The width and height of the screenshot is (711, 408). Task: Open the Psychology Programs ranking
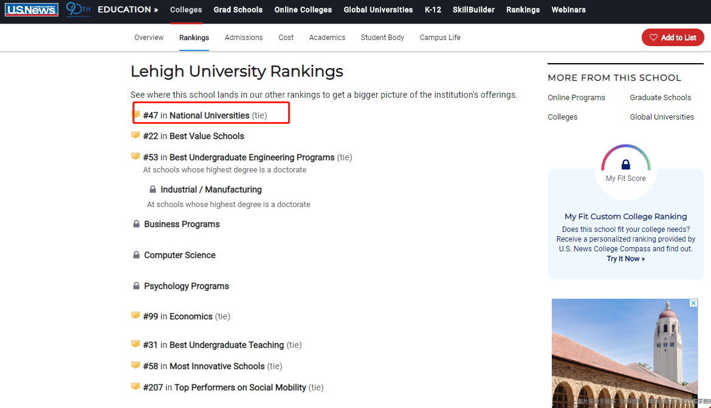187,286
